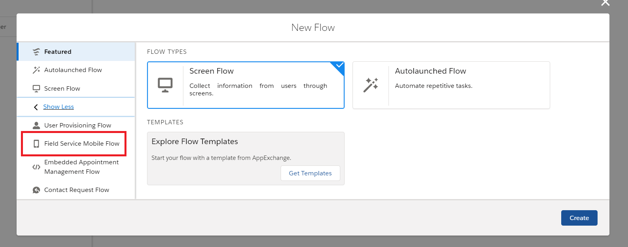Screen dimensions: 628x247
Task: Choose the Autolaunched Flow card title
Action: tap(430, 71)
